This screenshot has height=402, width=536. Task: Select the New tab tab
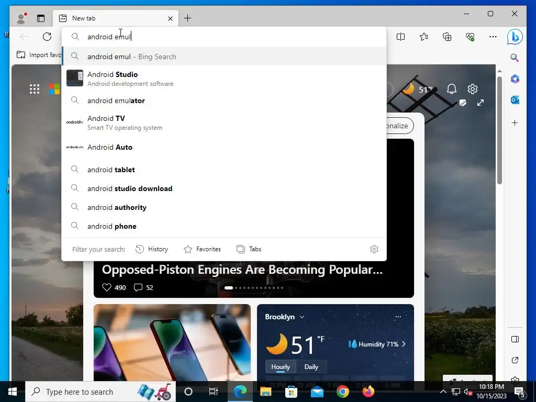click(116, 18)
